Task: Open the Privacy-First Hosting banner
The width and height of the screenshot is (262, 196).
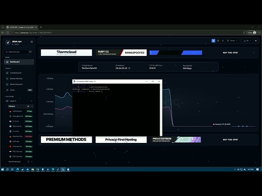Action: tap(121, 140)
